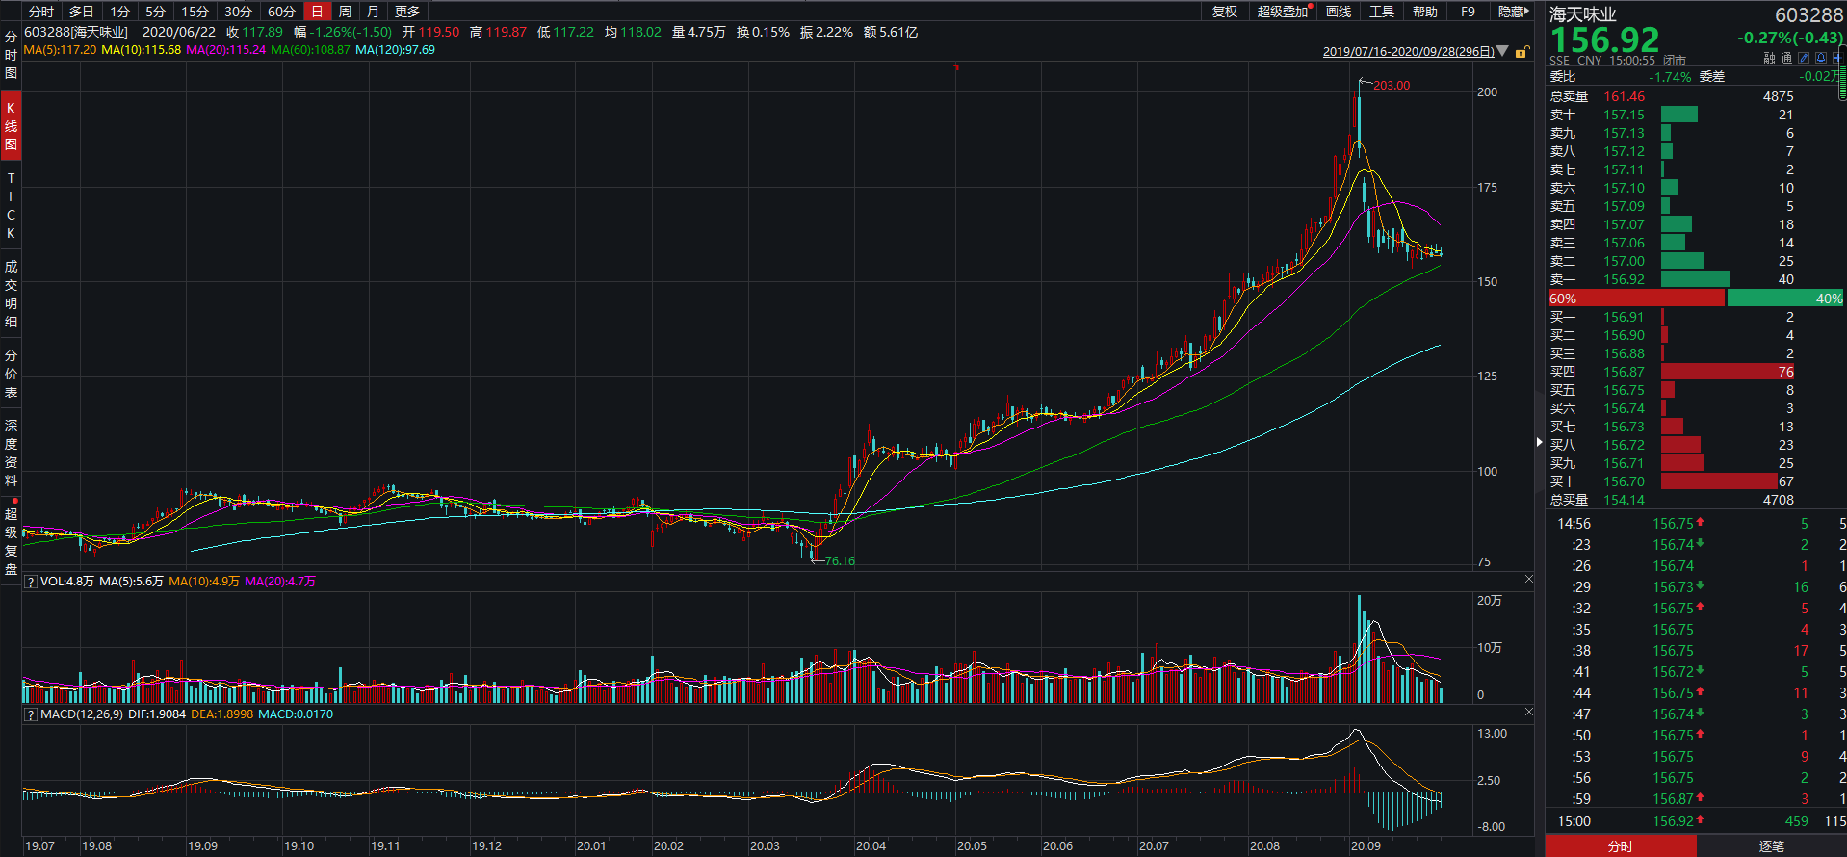Open 超级复盘 replay in sidebar

click(x=11, y=541)
